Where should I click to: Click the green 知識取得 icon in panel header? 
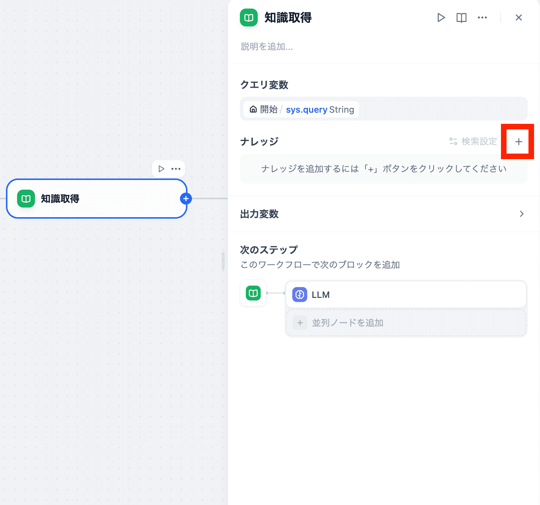[249, 17]
